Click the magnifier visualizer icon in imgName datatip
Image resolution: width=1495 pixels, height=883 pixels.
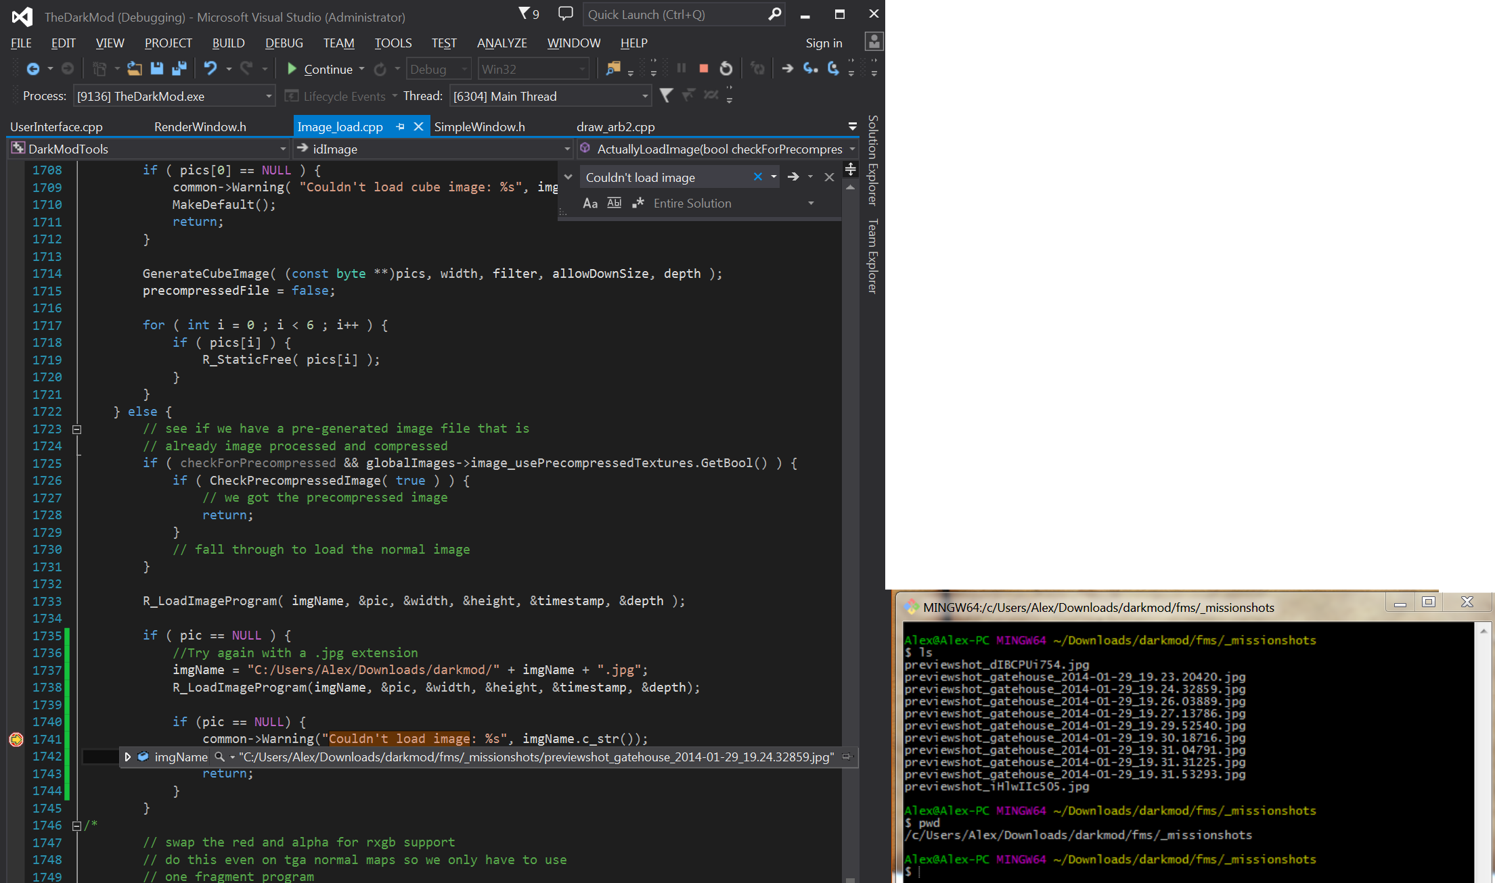point(220,757)
